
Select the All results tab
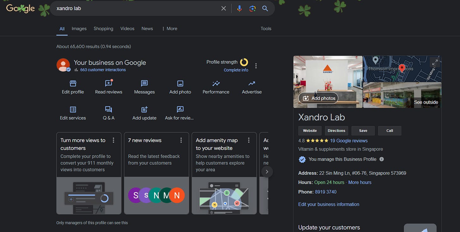62,29
